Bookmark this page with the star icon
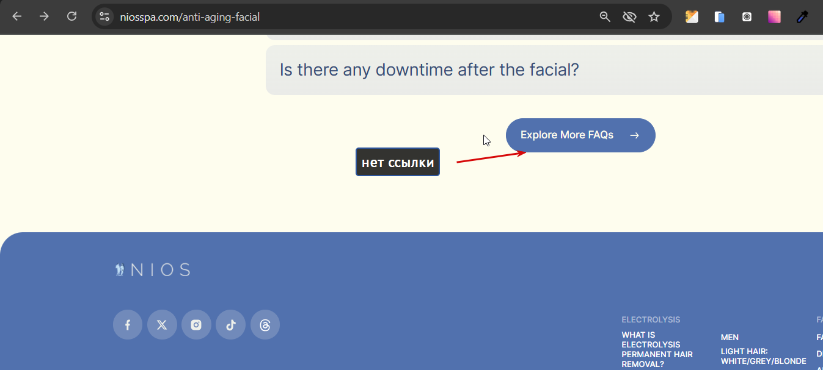Viewport: 823px width, 370px height. coord(654,17)
